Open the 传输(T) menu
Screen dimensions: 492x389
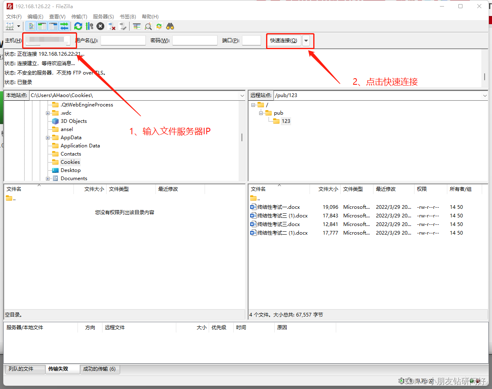pos(79,16)
